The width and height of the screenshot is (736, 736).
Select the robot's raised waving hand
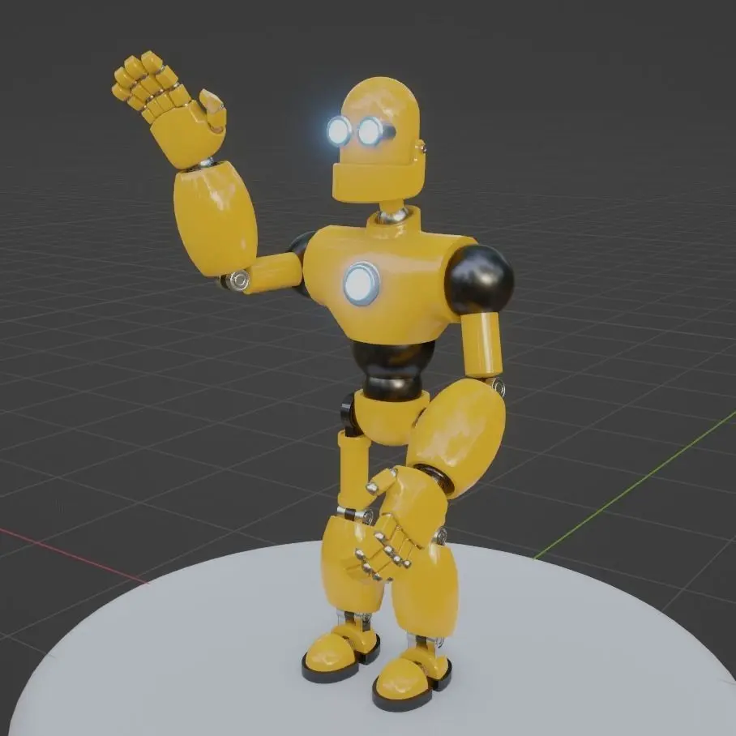[170, 109]
